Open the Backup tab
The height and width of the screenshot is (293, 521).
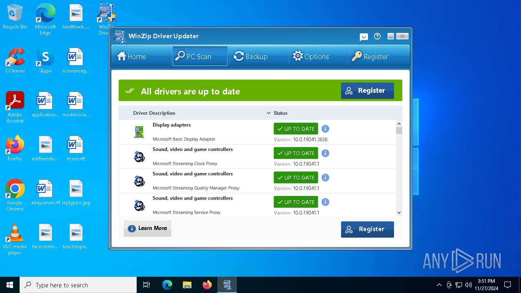click(x=259, y=56)
